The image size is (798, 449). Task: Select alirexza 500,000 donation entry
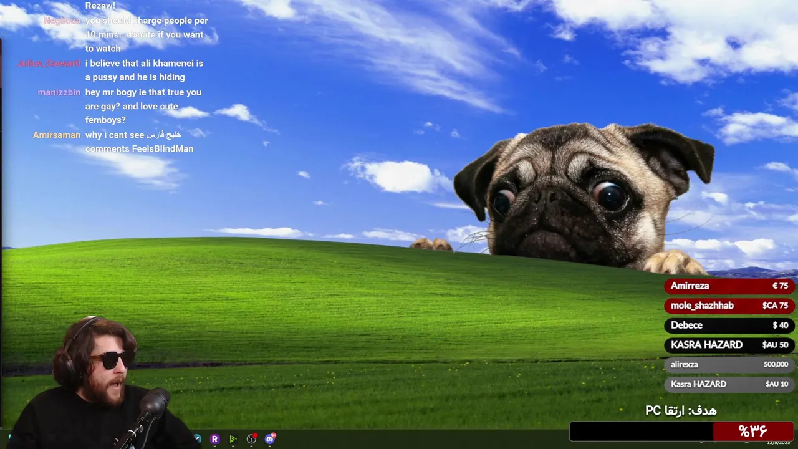(729, 364)
